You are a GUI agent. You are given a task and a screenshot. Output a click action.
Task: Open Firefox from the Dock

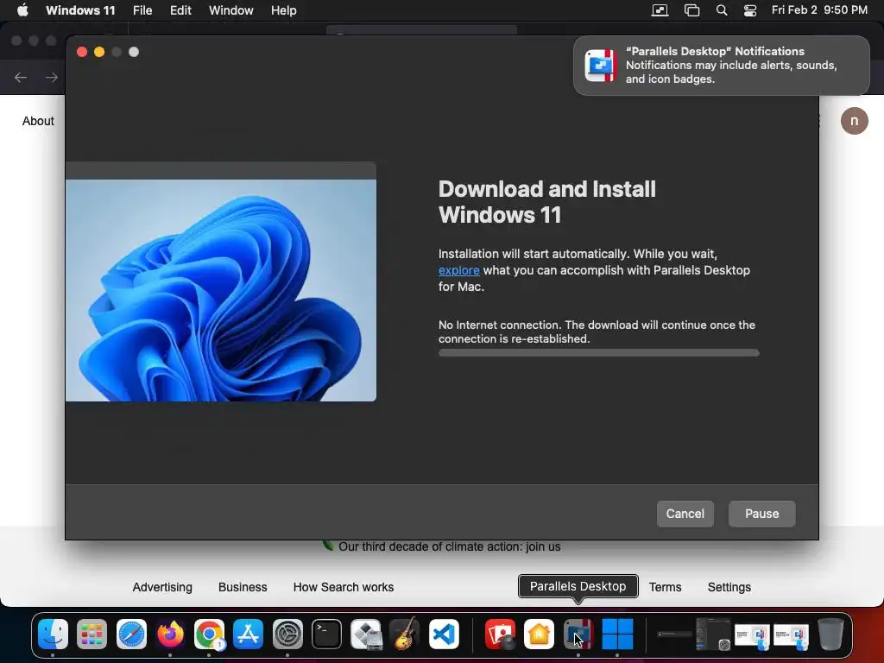click(x=170, y=634)
